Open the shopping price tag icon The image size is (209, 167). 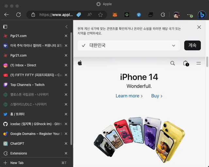tap(79, 15)
